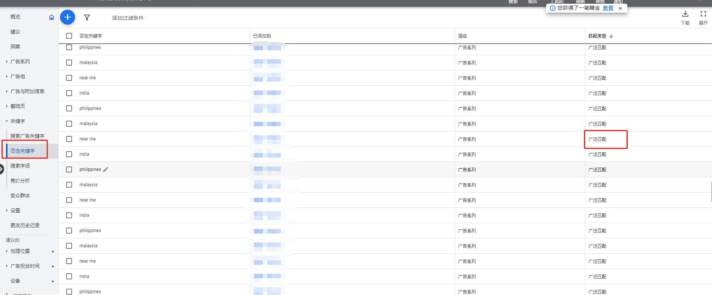
Task: Sort by the 匹配类型 column header
Action: pos(597,36)
